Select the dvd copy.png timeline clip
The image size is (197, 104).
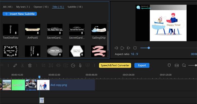(x=66, y=85)
